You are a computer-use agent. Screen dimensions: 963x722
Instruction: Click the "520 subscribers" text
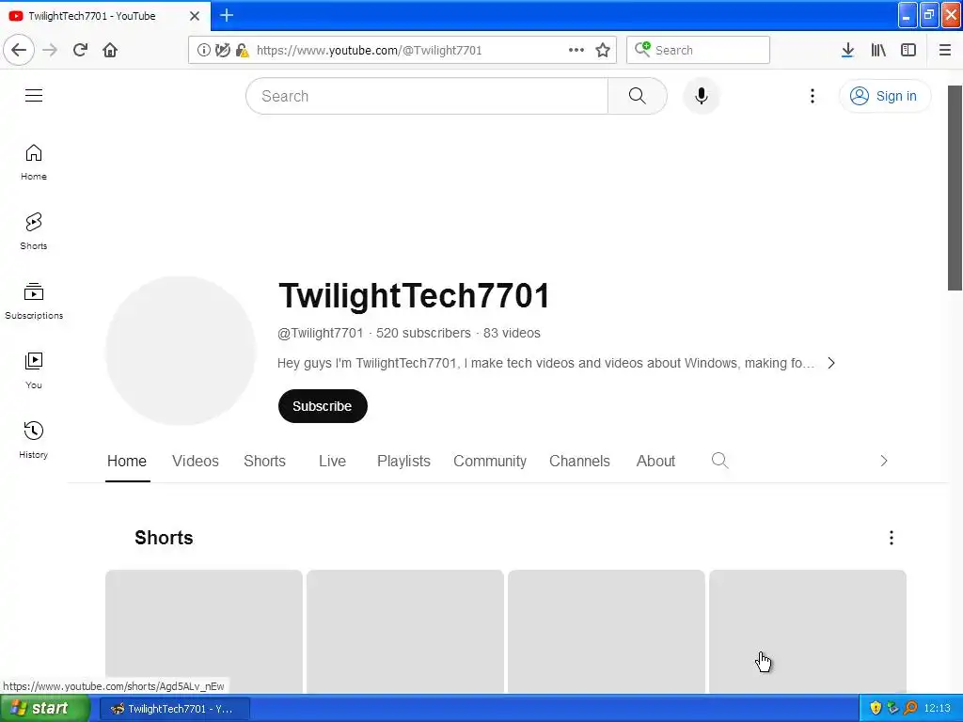tap(423, 333)
